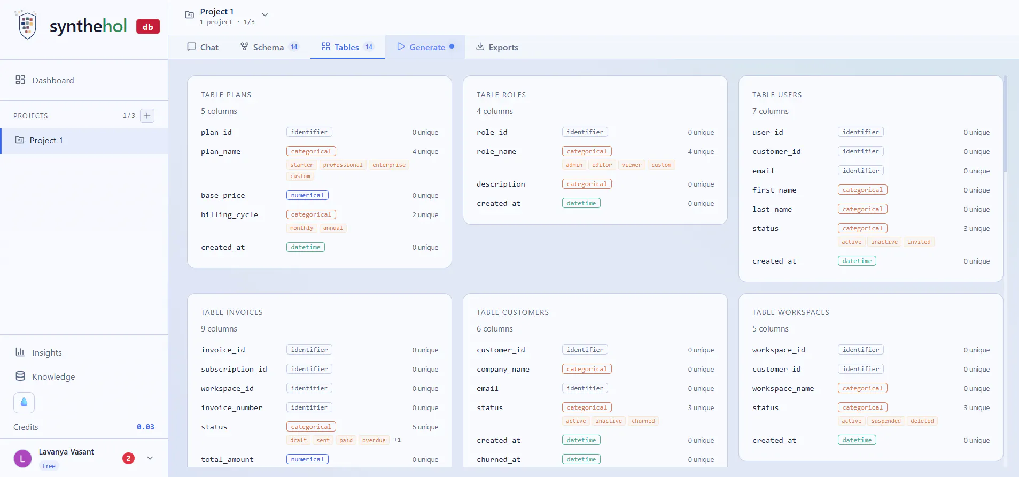Click the identifier tag for user_id
1019x477 pixels.
[861, 132]
